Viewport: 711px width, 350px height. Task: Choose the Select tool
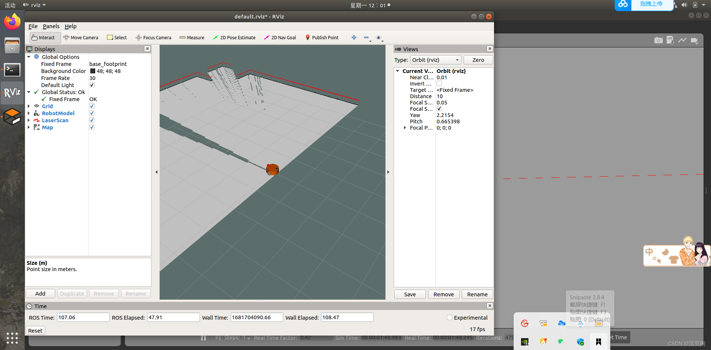(x=117, y=37)
